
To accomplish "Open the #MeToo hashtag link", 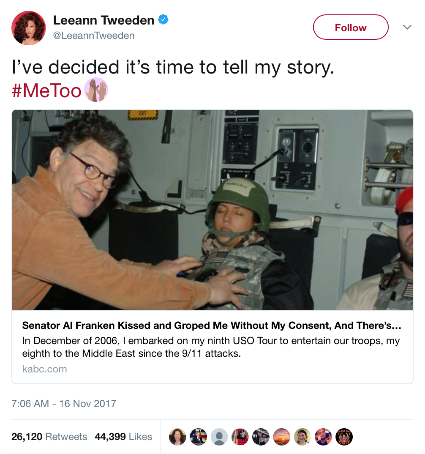I will click(46, 90).
